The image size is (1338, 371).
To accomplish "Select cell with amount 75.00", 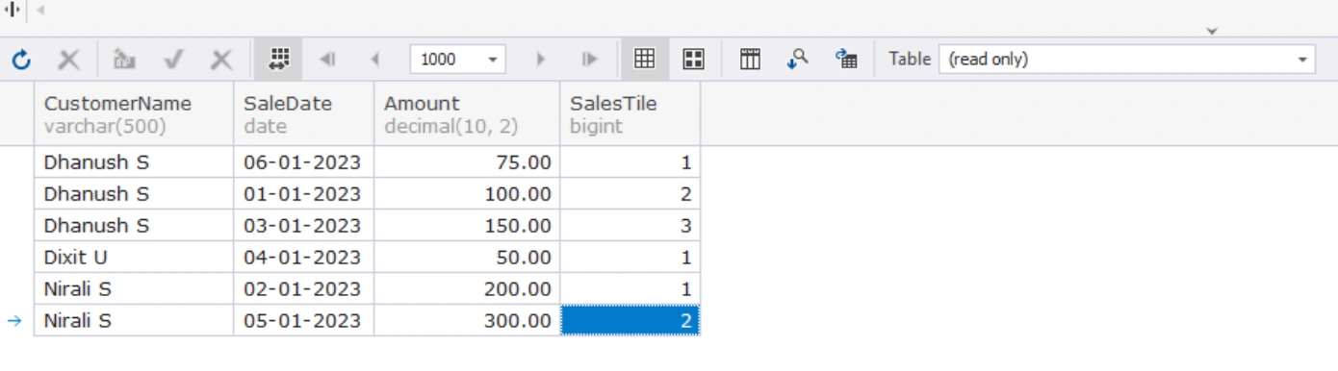I will point(467,162).
